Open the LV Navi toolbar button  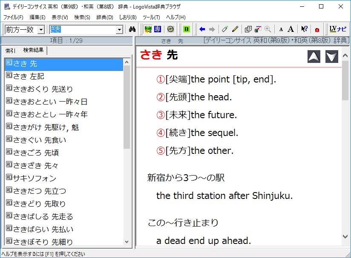[x=338, y=29]
